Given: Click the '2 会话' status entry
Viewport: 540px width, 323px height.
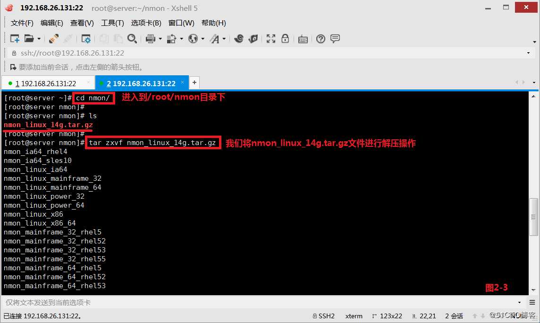Looking at the screenshot, I should (454, 316).
